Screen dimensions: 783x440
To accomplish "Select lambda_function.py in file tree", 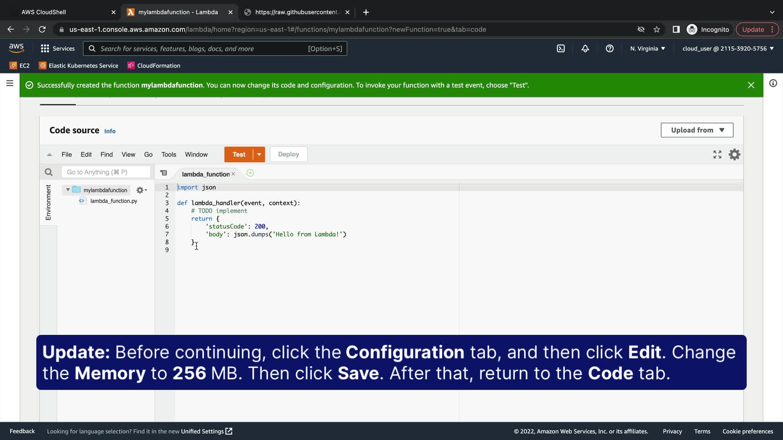I will 113,201.
